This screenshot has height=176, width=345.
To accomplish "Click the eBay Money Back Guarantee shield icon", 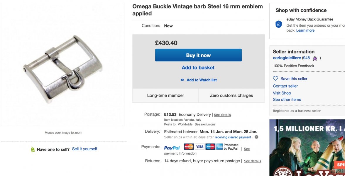I will point(279,24).
